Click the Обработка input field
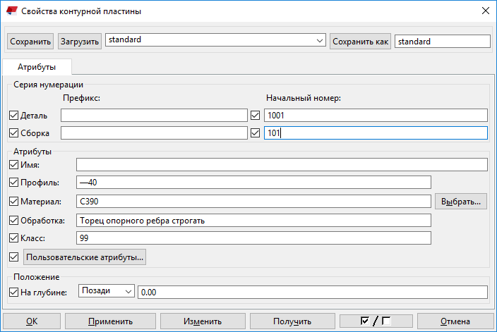Viewport: 497px width, 332px height. [x=253, y=220]
